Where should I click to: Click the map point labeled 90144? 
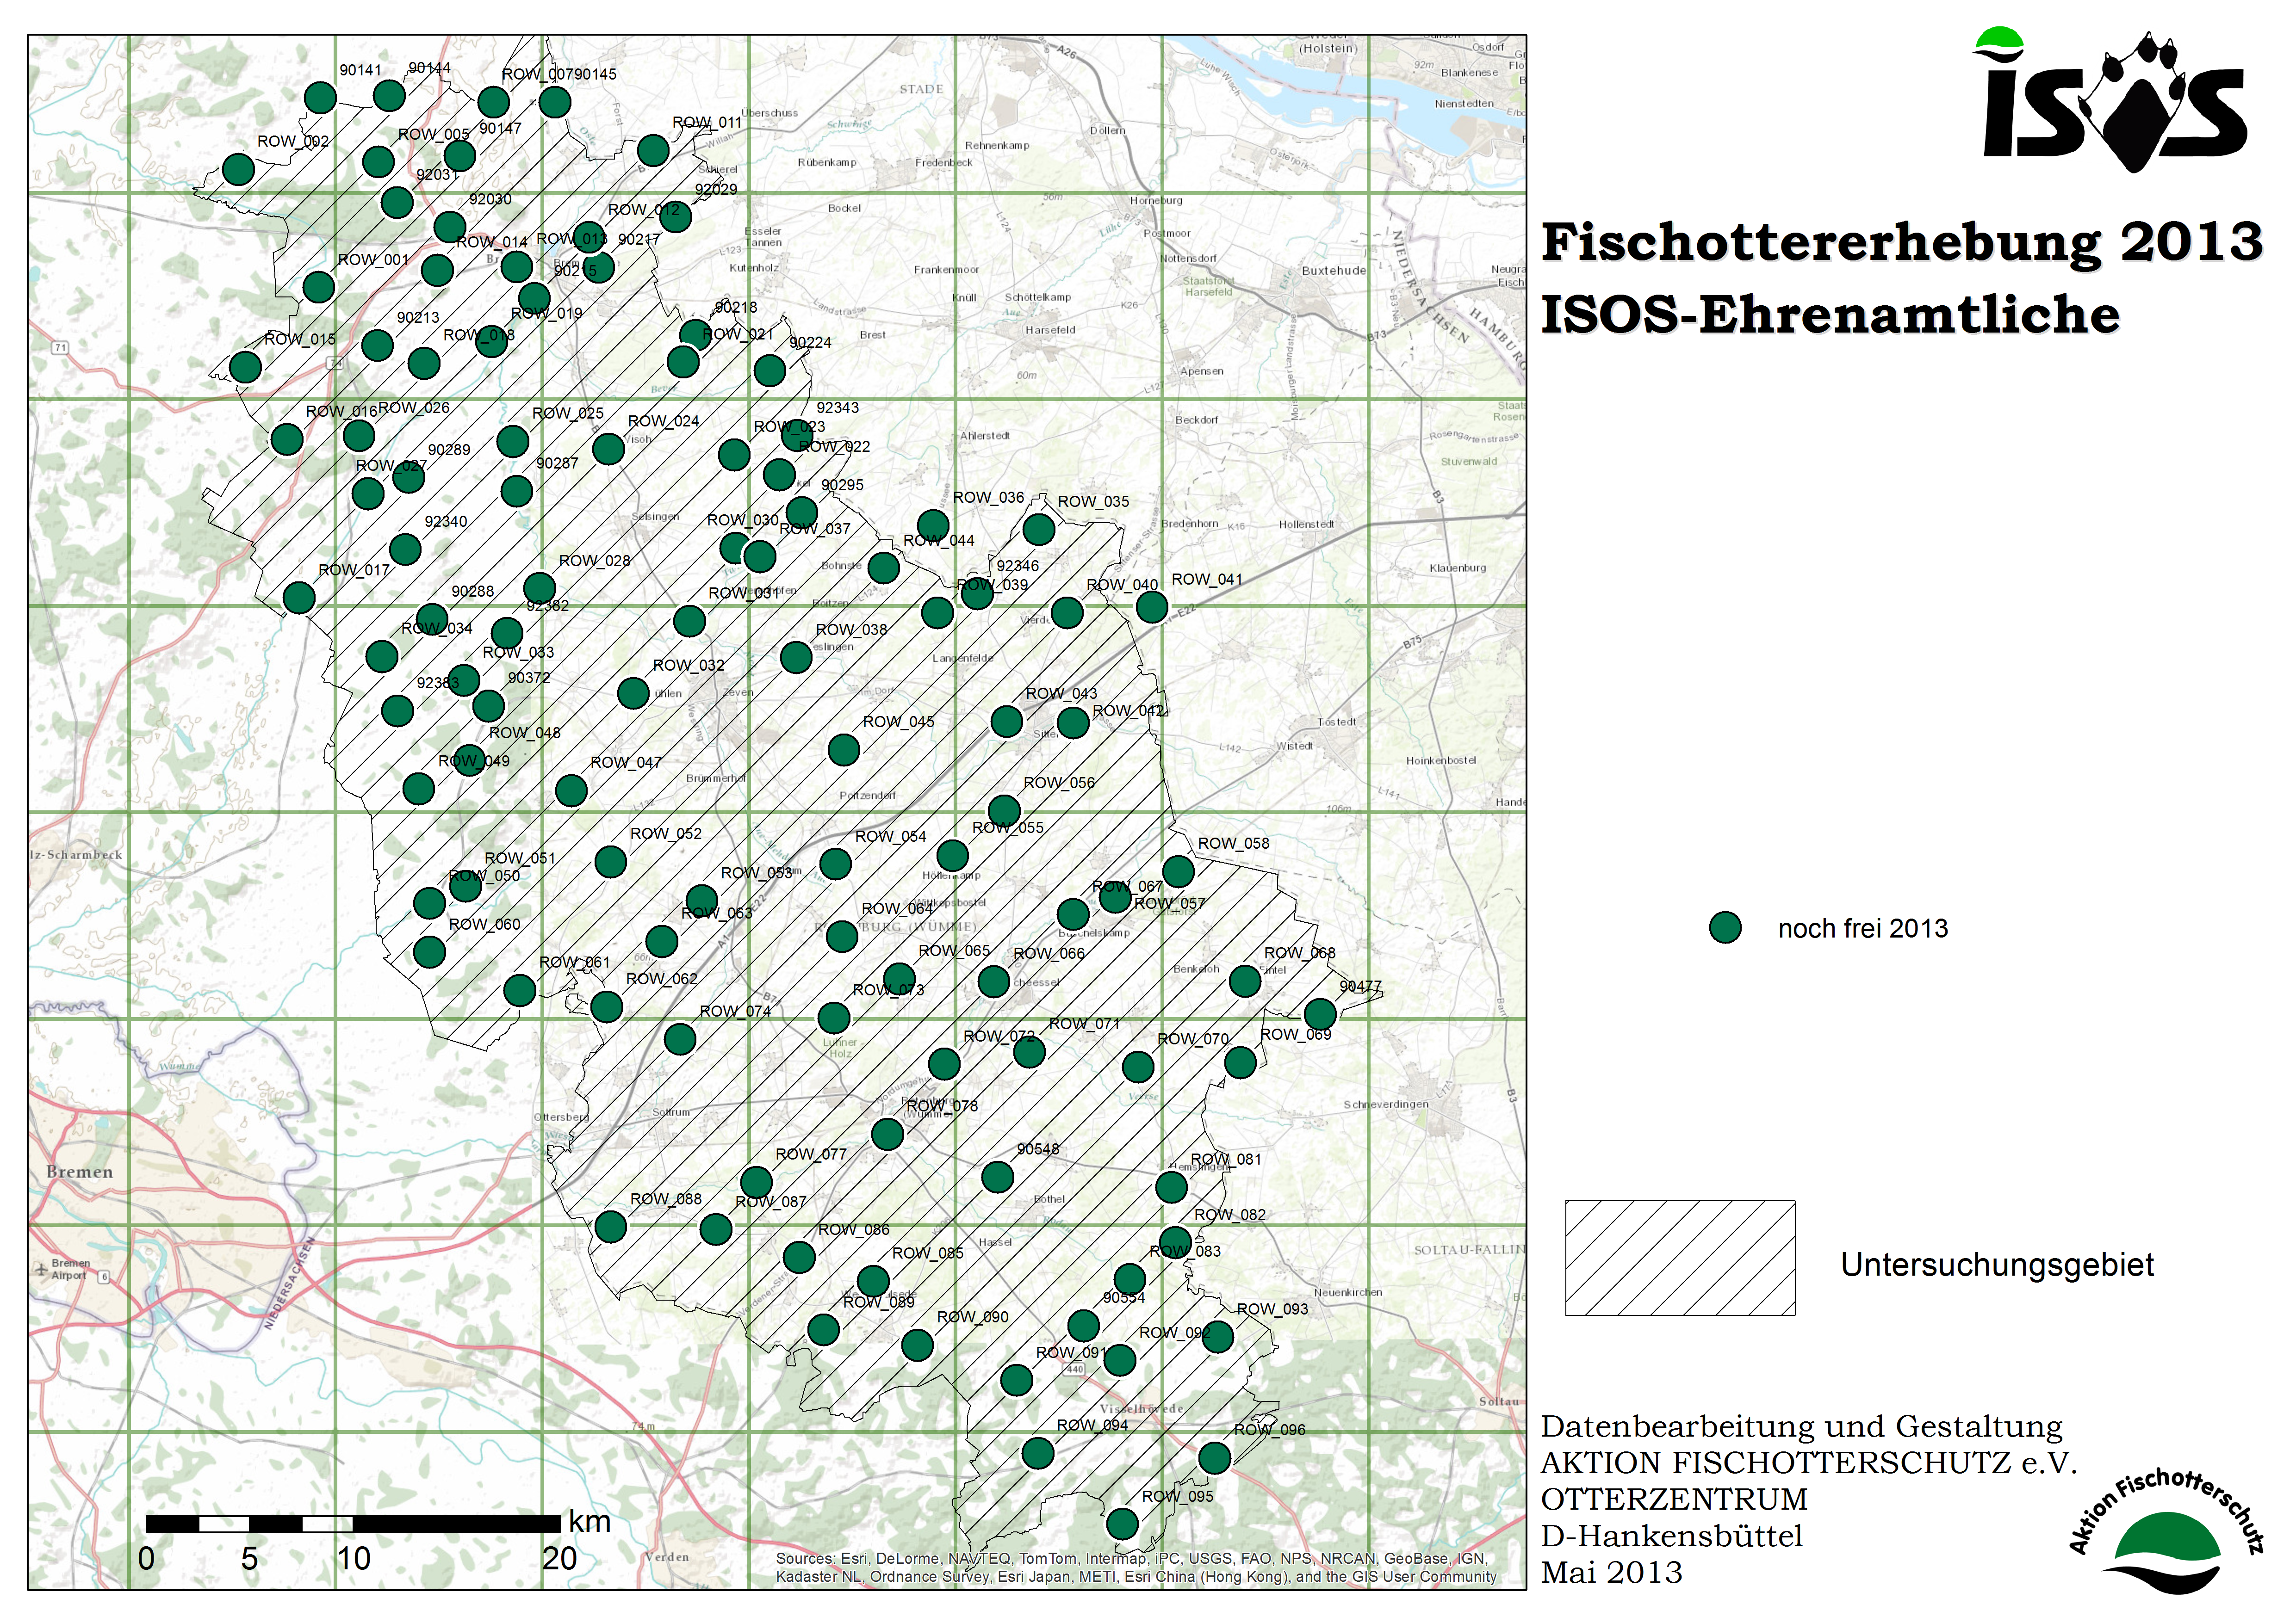(x=389, y=96)
